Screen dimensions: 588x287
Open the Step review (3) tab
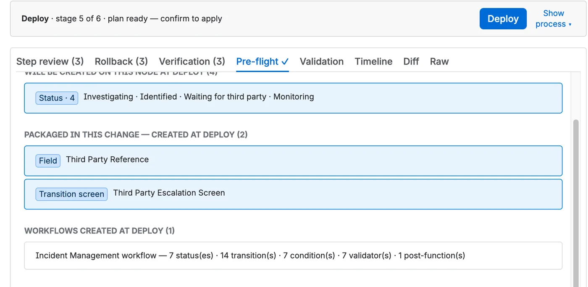50,62
